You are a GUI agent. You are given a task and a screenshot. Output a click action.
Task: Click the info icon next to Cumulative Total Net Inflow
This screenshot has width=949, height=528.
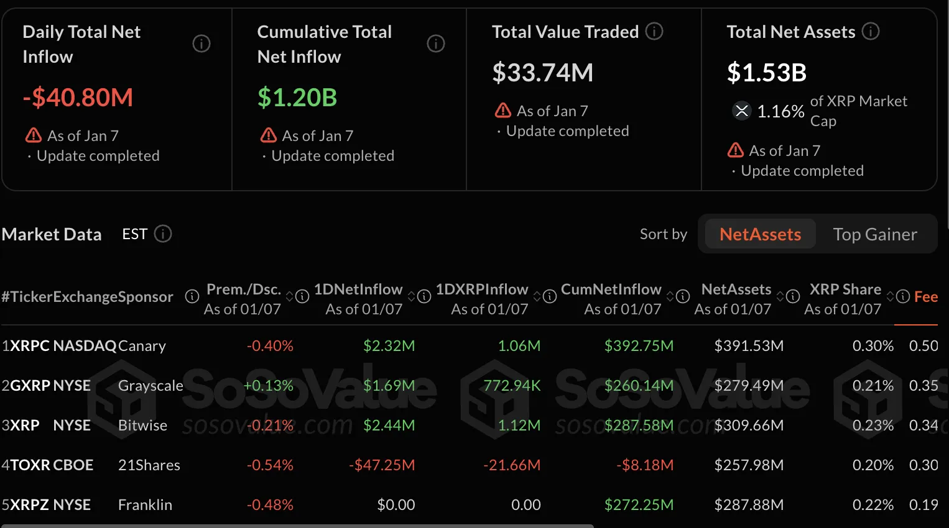click(435, 43)
